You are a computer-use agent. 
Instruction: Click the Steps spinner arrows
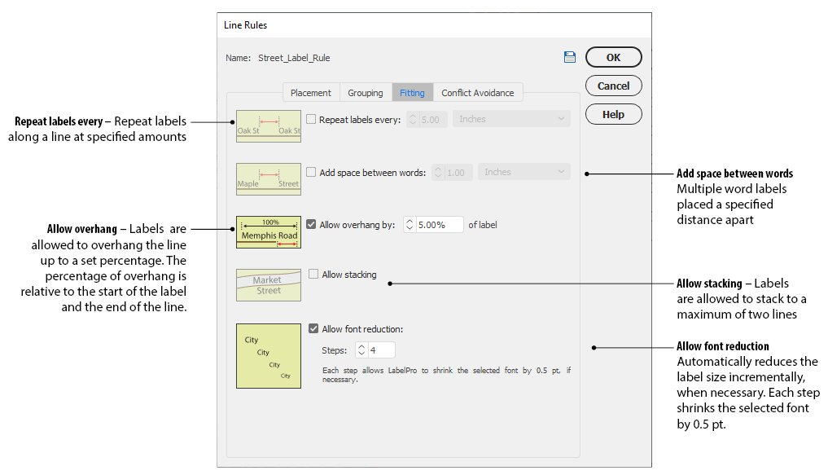pyautogui.click(x=361, y=350)
